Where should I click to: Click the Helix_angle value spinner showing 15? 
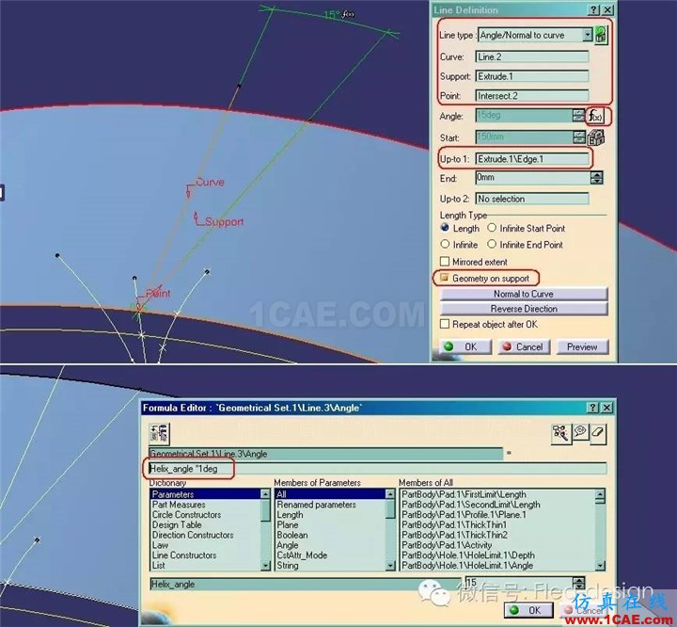[x=579, y=582]
